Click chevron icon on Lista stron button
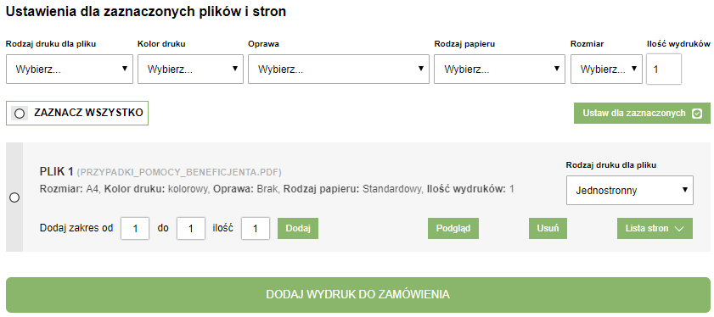The width and height of the screenshot is (714, 317). coord(679,229)
